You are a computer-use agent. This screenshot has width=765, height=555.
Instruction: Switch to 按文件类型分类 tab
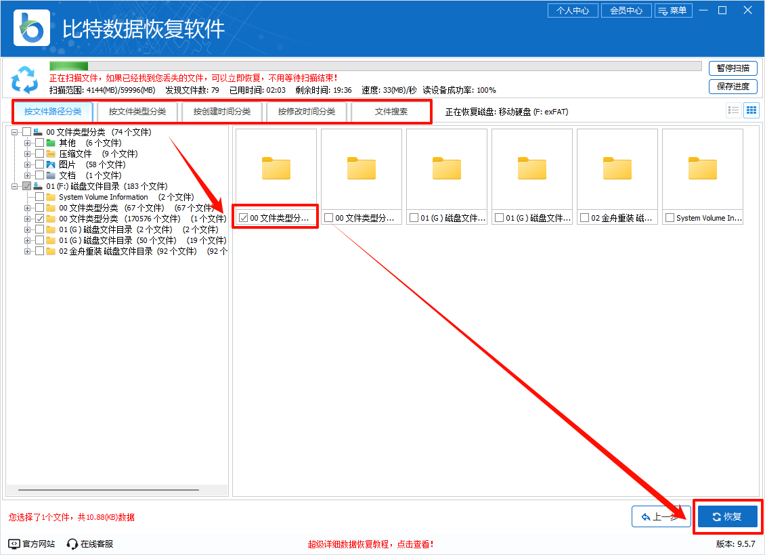137,112
